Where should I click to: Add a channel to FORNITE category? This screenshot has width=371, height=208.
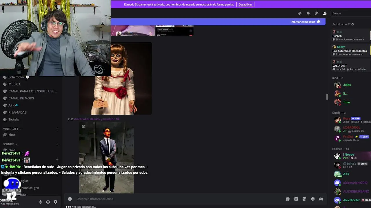(57, 144)
